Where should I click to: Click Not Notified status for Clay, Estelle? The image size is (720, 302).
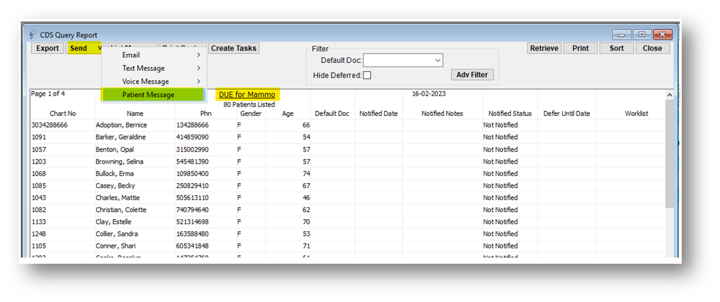click(x=500, y=222)
